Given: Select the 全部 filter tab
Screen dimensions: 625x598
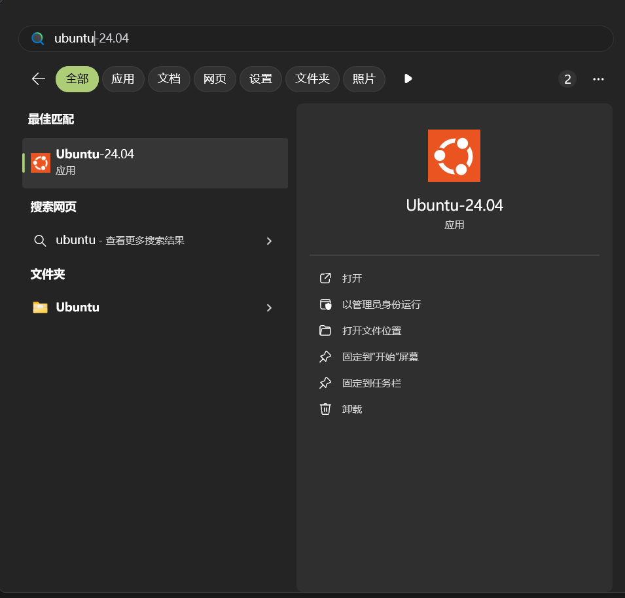Looking at the screenshot, I should point(77,79).
